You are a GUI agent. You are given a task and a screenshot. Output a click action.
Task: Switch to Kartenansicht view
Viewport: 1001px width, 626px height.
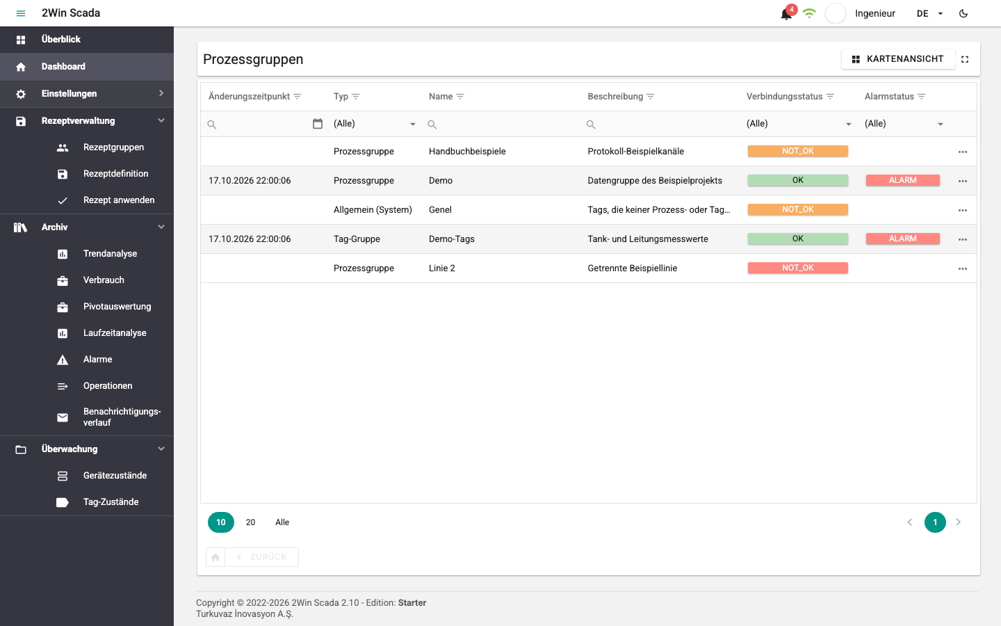[x=898, y=59]
